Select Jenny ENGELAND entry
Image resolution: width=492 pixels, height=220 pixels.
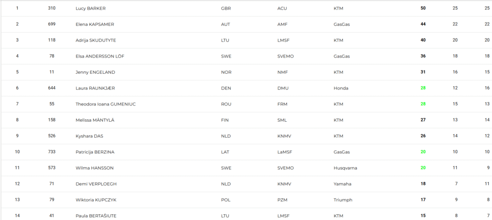point(95,72)
